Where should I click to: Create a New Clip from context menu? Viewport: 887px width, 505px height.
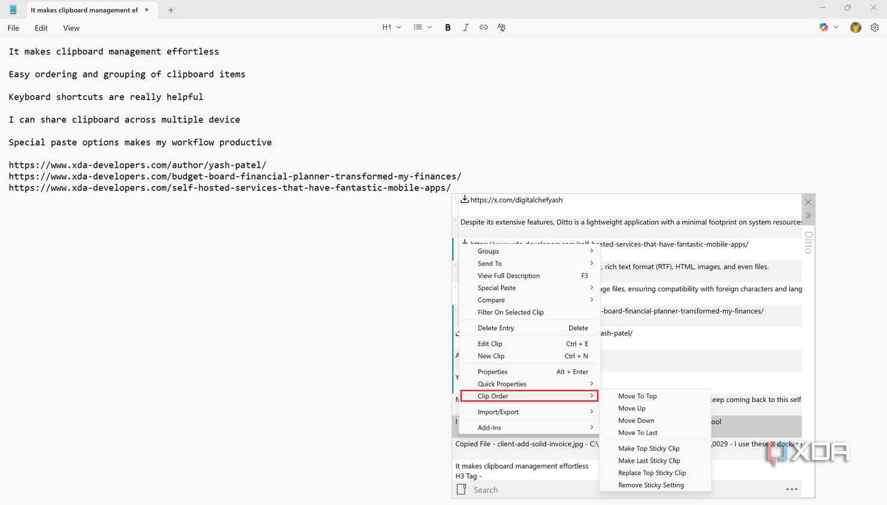529,356
